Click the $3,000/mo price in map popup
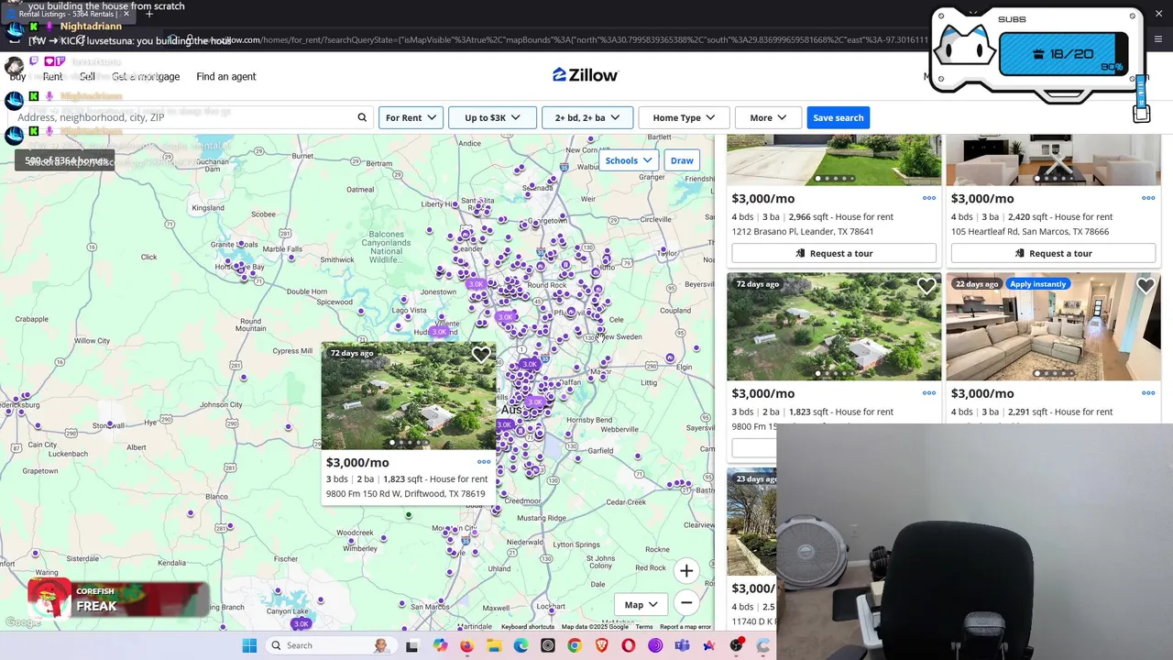The width and height of the screenshot is (1173, 660). [357, 462]
